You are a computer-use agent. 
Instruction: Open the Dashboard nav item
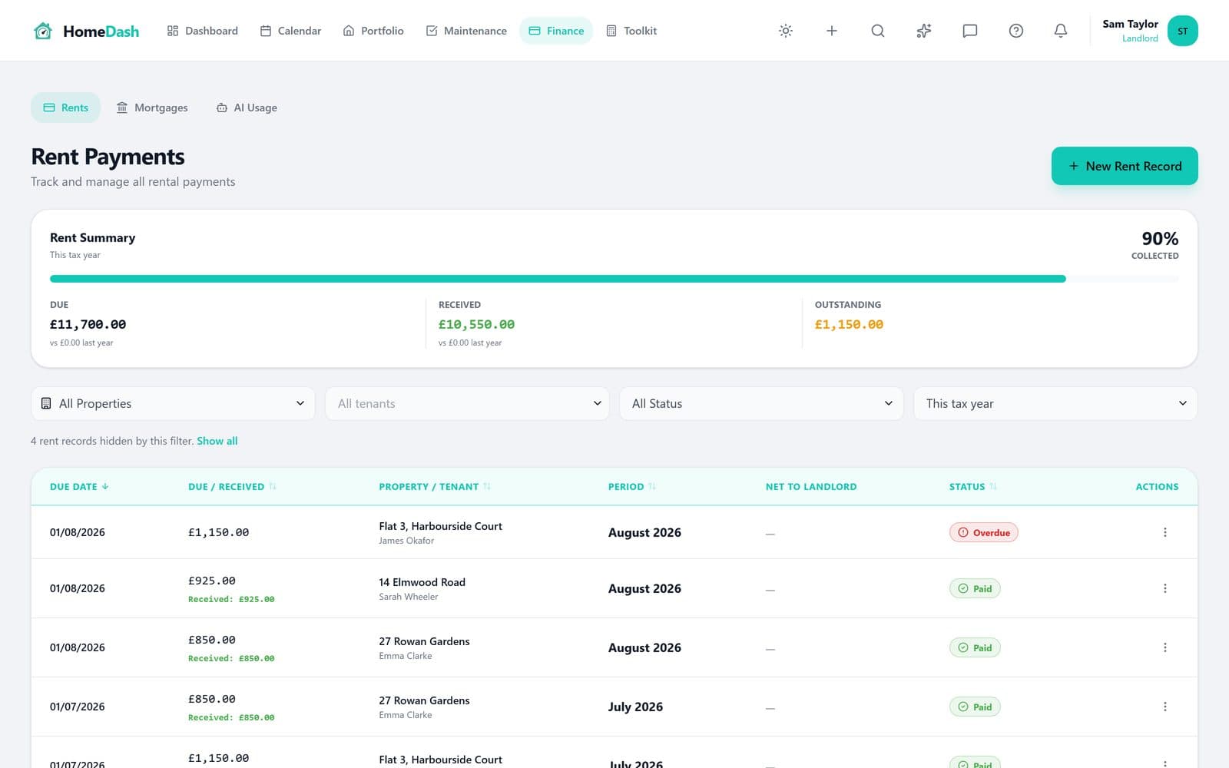pyautogui.click(x=203, y=31)
